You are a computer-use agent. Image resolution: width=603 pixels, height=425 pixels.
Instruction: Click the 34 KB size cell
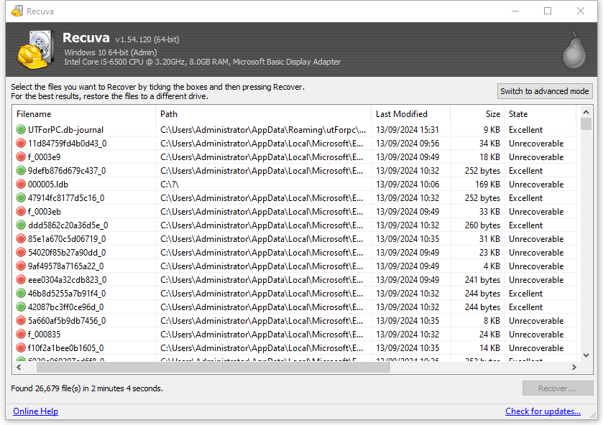point(489,144)
